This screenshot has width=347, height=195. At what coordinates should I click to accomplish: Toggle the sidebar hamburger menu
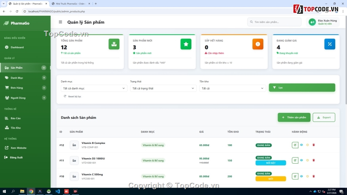60,22
